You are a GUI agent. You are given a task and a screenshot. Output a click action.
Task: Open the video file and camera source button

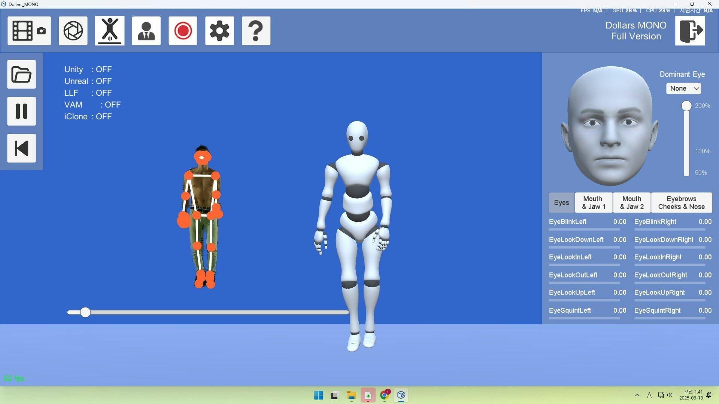point(29,31)
